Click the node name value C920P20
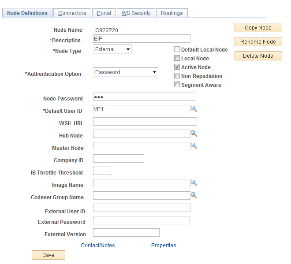The image size is (291, 264). [x=107, y=30]
